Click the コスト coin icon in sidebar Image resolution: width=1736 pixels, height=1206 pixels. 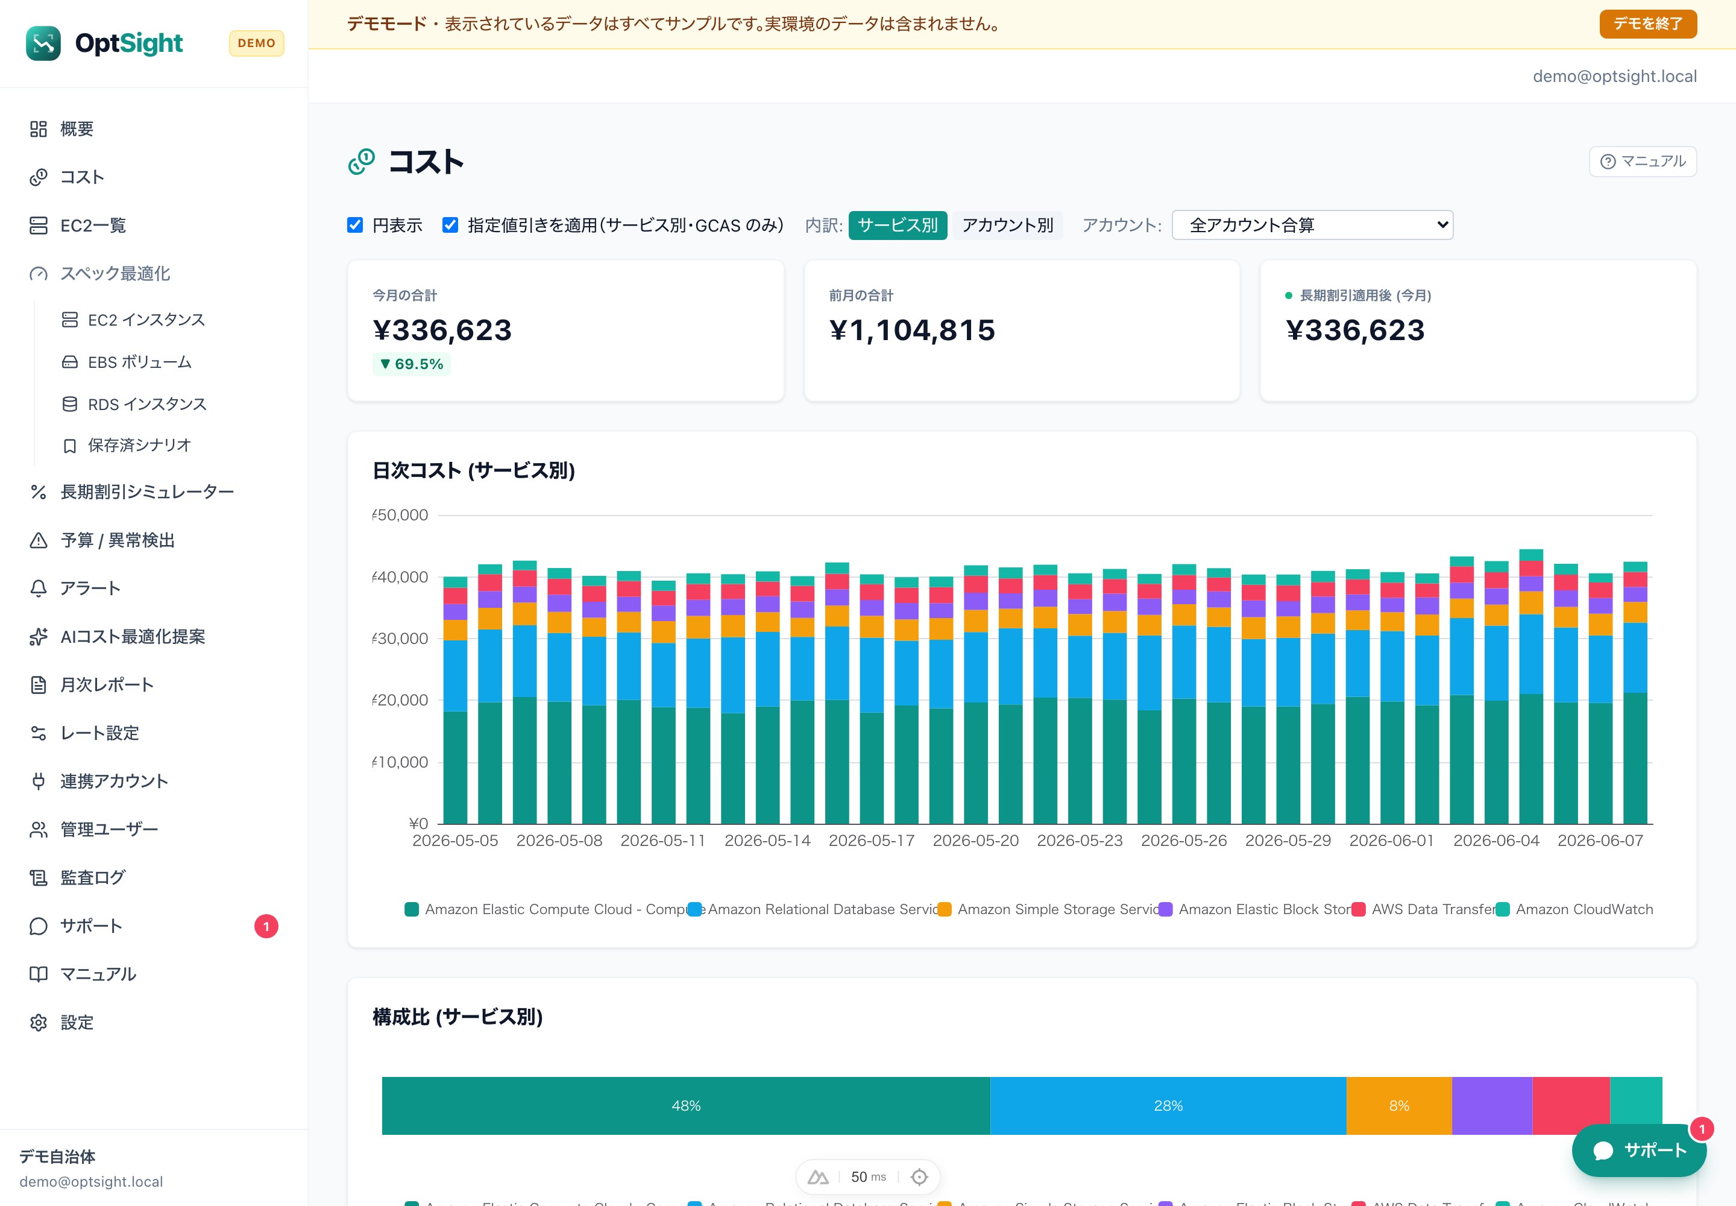(x=39, y=177)
